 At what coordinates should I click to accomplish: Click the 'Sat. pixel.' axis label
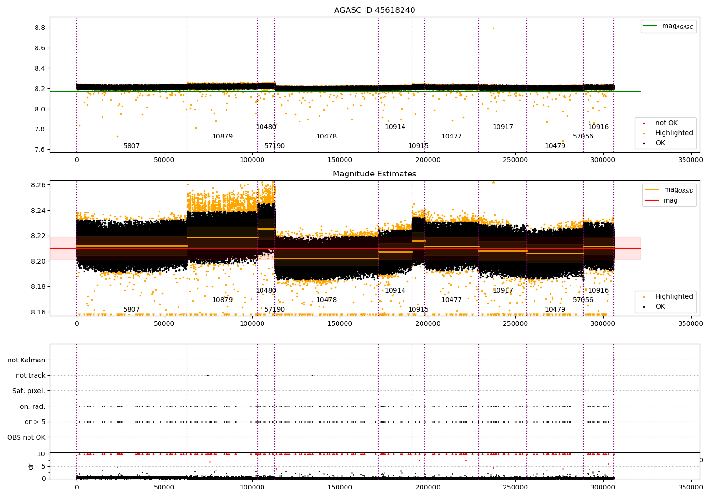[x=29, y=391]
